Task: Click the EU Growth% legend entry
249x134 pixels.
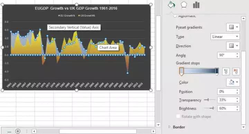Action: pos(67,16)
